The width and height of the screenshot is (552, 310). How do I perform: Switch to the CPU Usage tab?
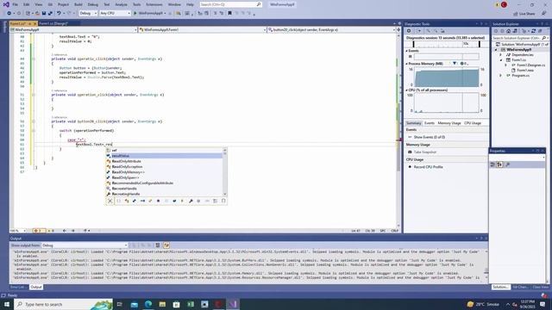pos(473,123)
